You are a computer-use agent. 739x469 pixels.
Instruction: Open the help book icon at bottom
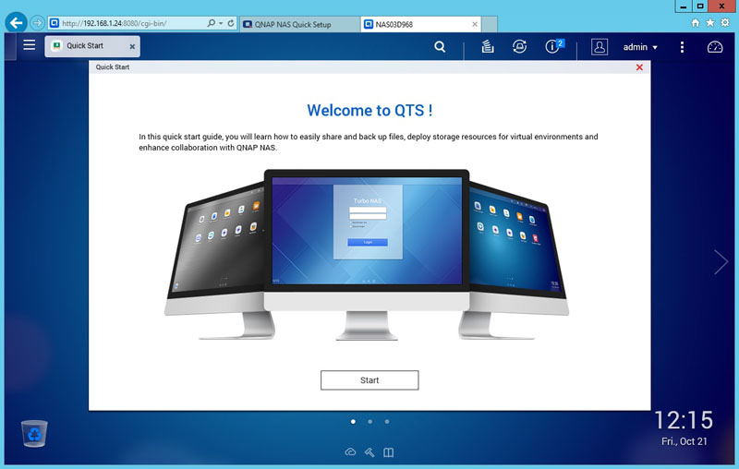click(x=388, y=452)
